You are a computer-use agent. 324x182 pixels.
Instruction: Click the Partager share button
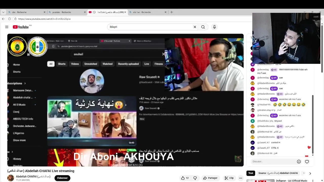pyautogui.click(x=210, y=178)
